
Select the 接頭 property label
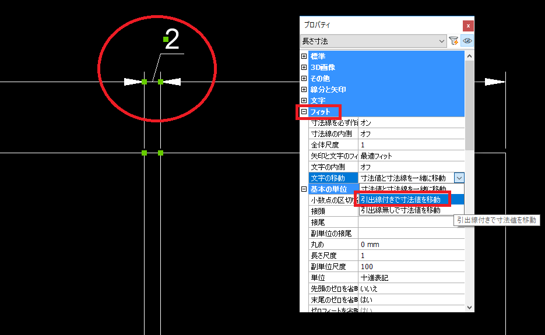pyautogui.click(x=333, y=211)
